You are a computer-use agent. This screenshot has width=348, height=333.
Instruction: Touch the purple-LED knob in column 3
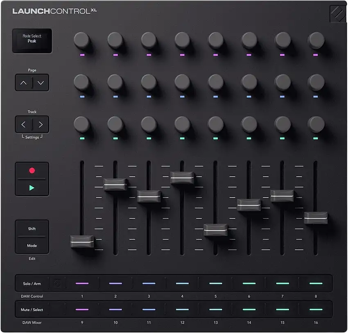point(149,41)
